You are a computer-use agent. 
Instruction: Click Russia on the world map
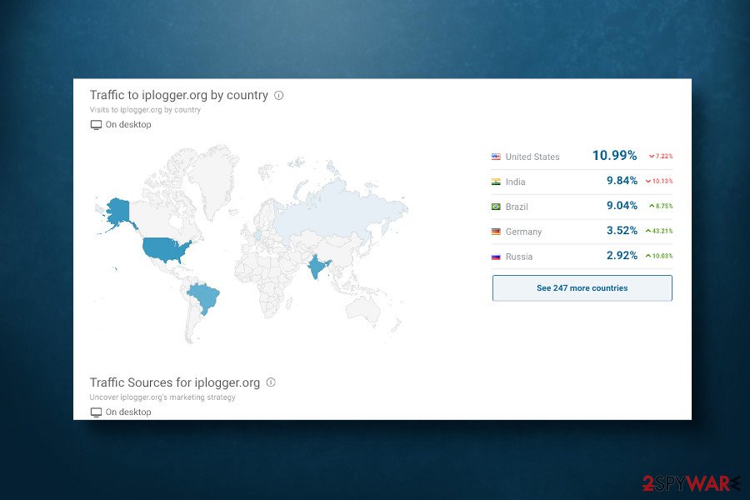coord(335,211)
